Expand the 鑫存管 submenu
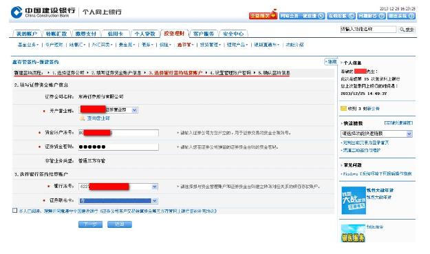The image size is (430, 254). (185, 45)
